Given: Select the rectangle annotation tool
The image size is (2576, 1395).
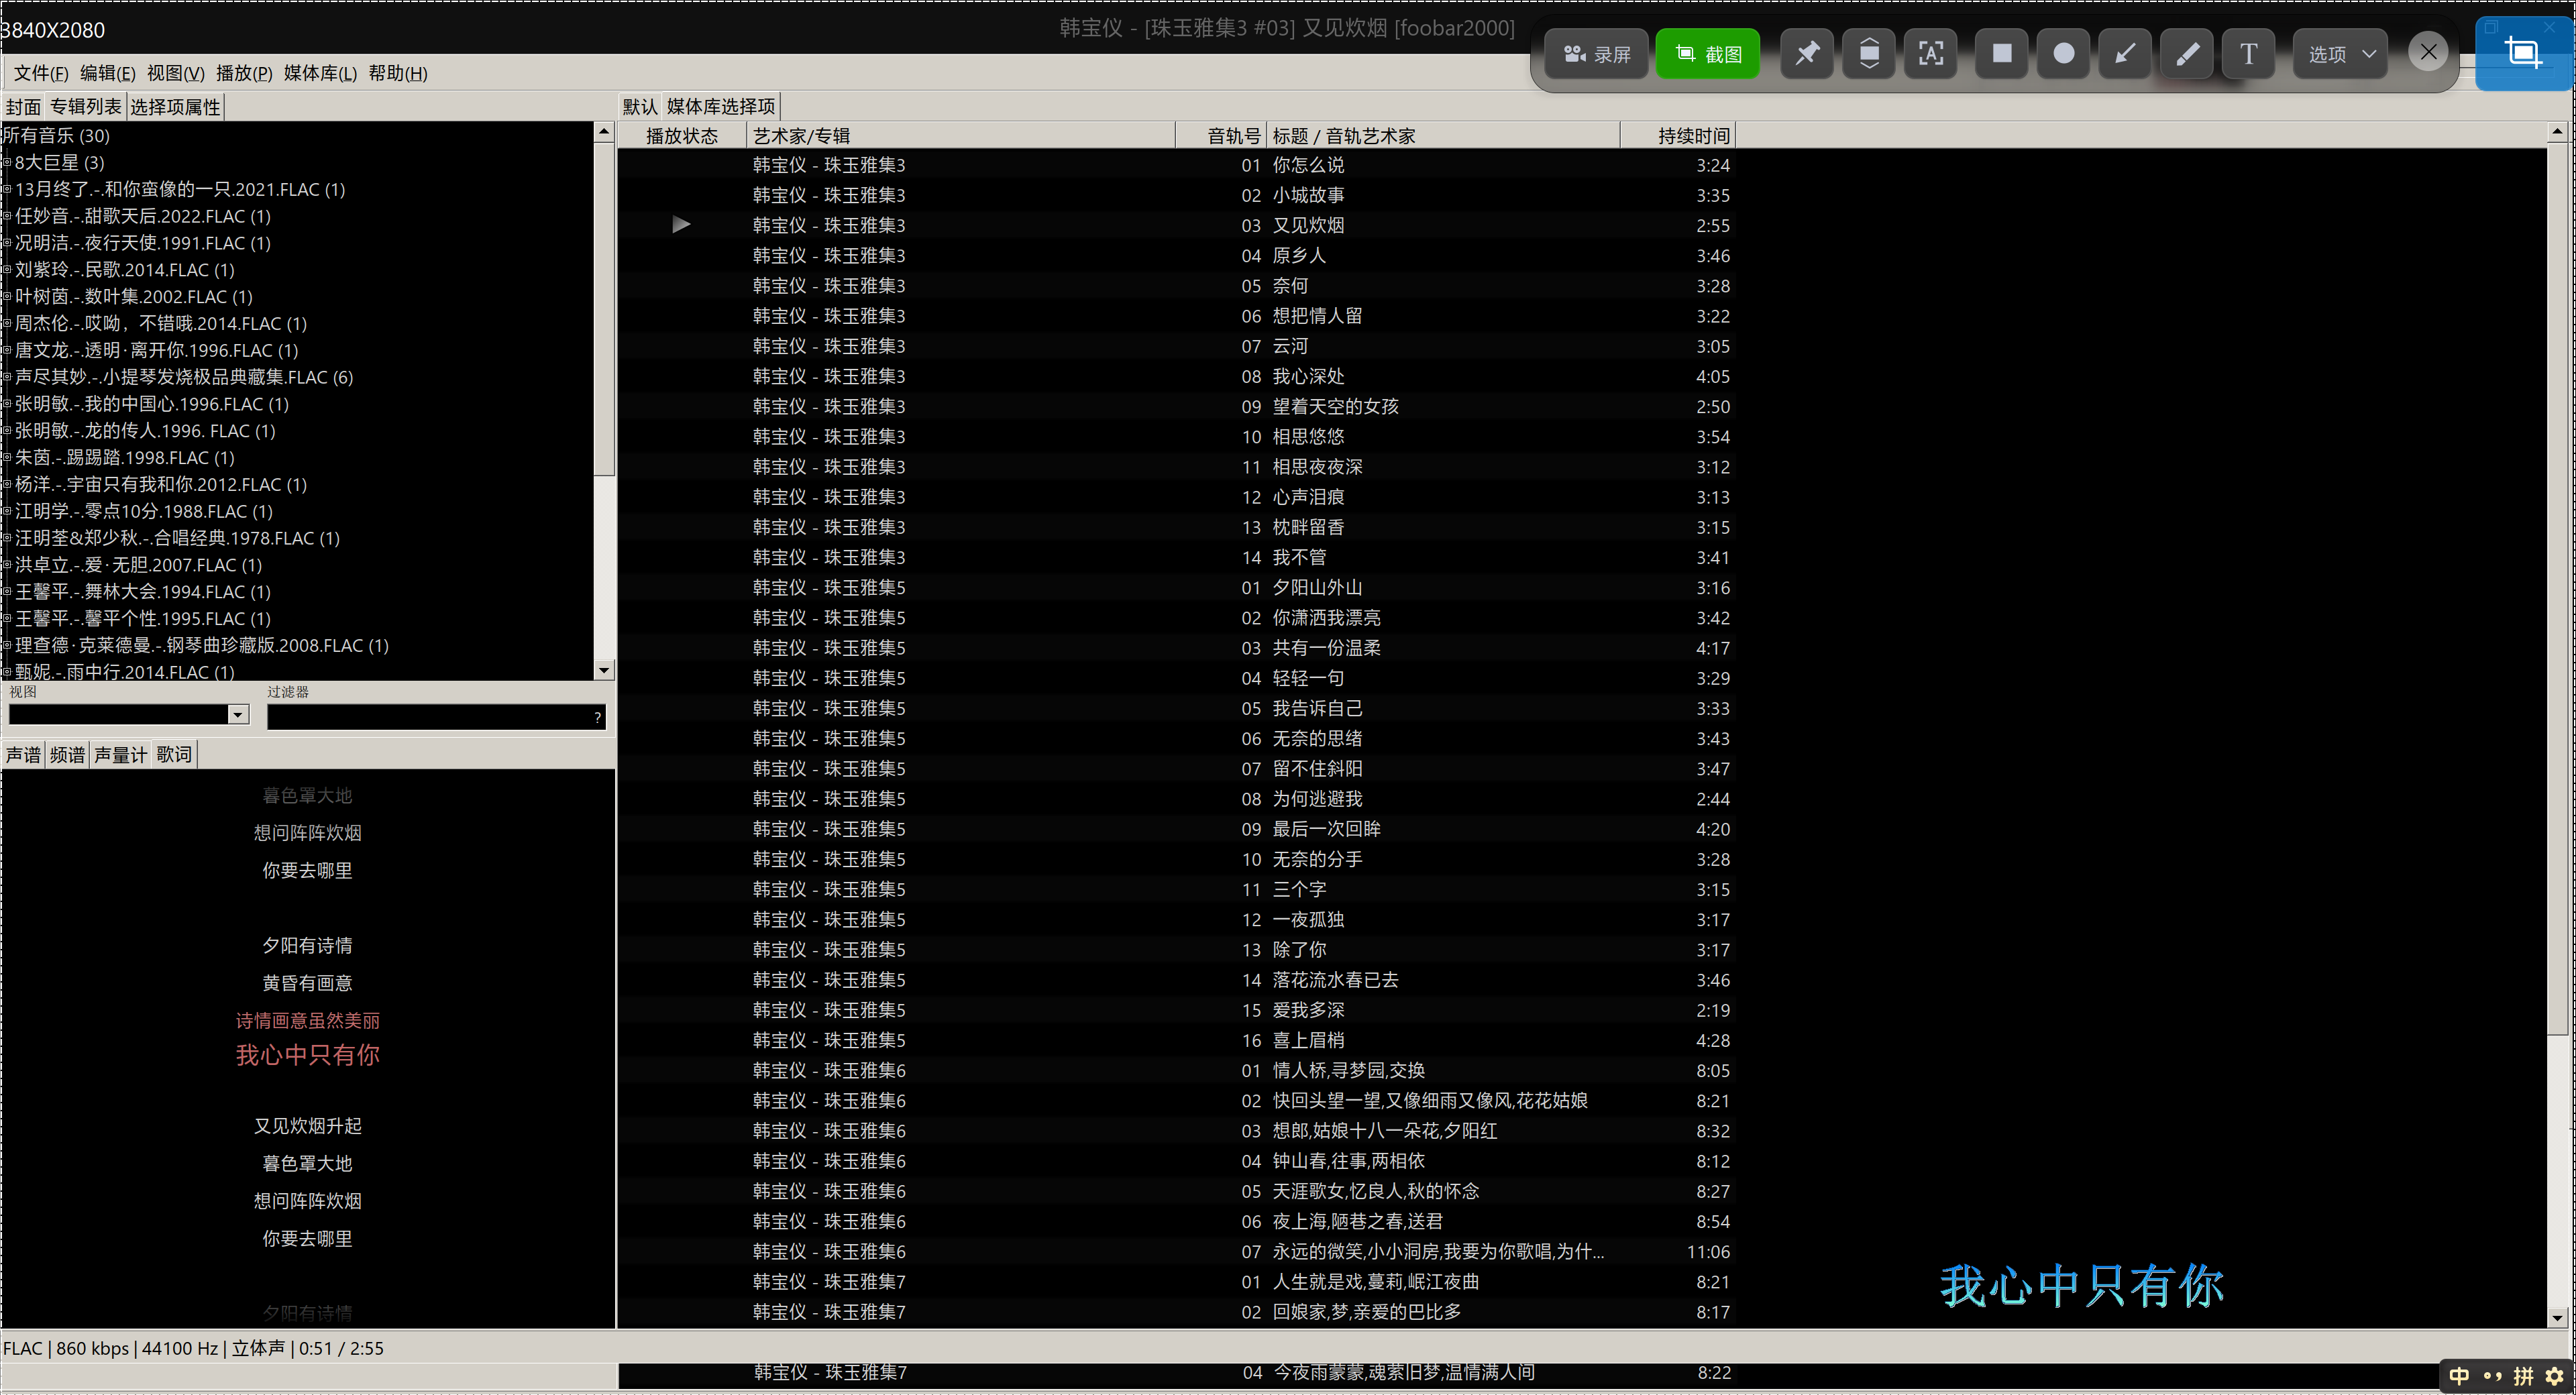Looking at the screenshot, I should coord(2002,54).
